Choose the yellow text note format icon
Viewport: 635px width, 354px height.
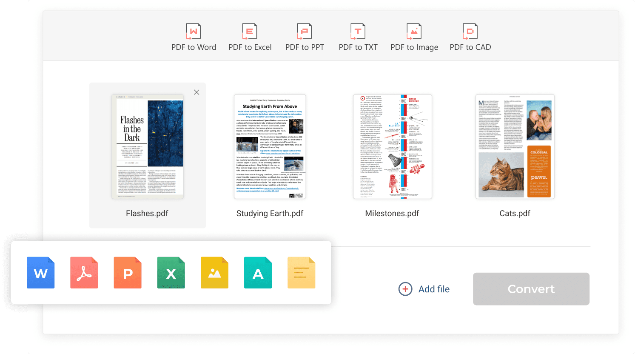pyautogui.click(x=301, y=273)
